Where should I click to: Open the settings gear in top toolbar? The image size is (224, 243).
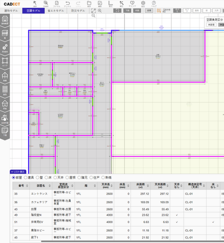click(x=143, y=4)
